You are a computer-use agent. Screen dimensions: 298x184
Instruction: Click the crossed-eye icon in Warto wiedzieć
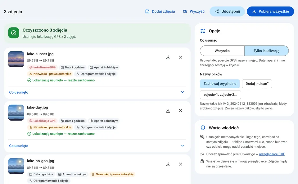click(202, 137)
